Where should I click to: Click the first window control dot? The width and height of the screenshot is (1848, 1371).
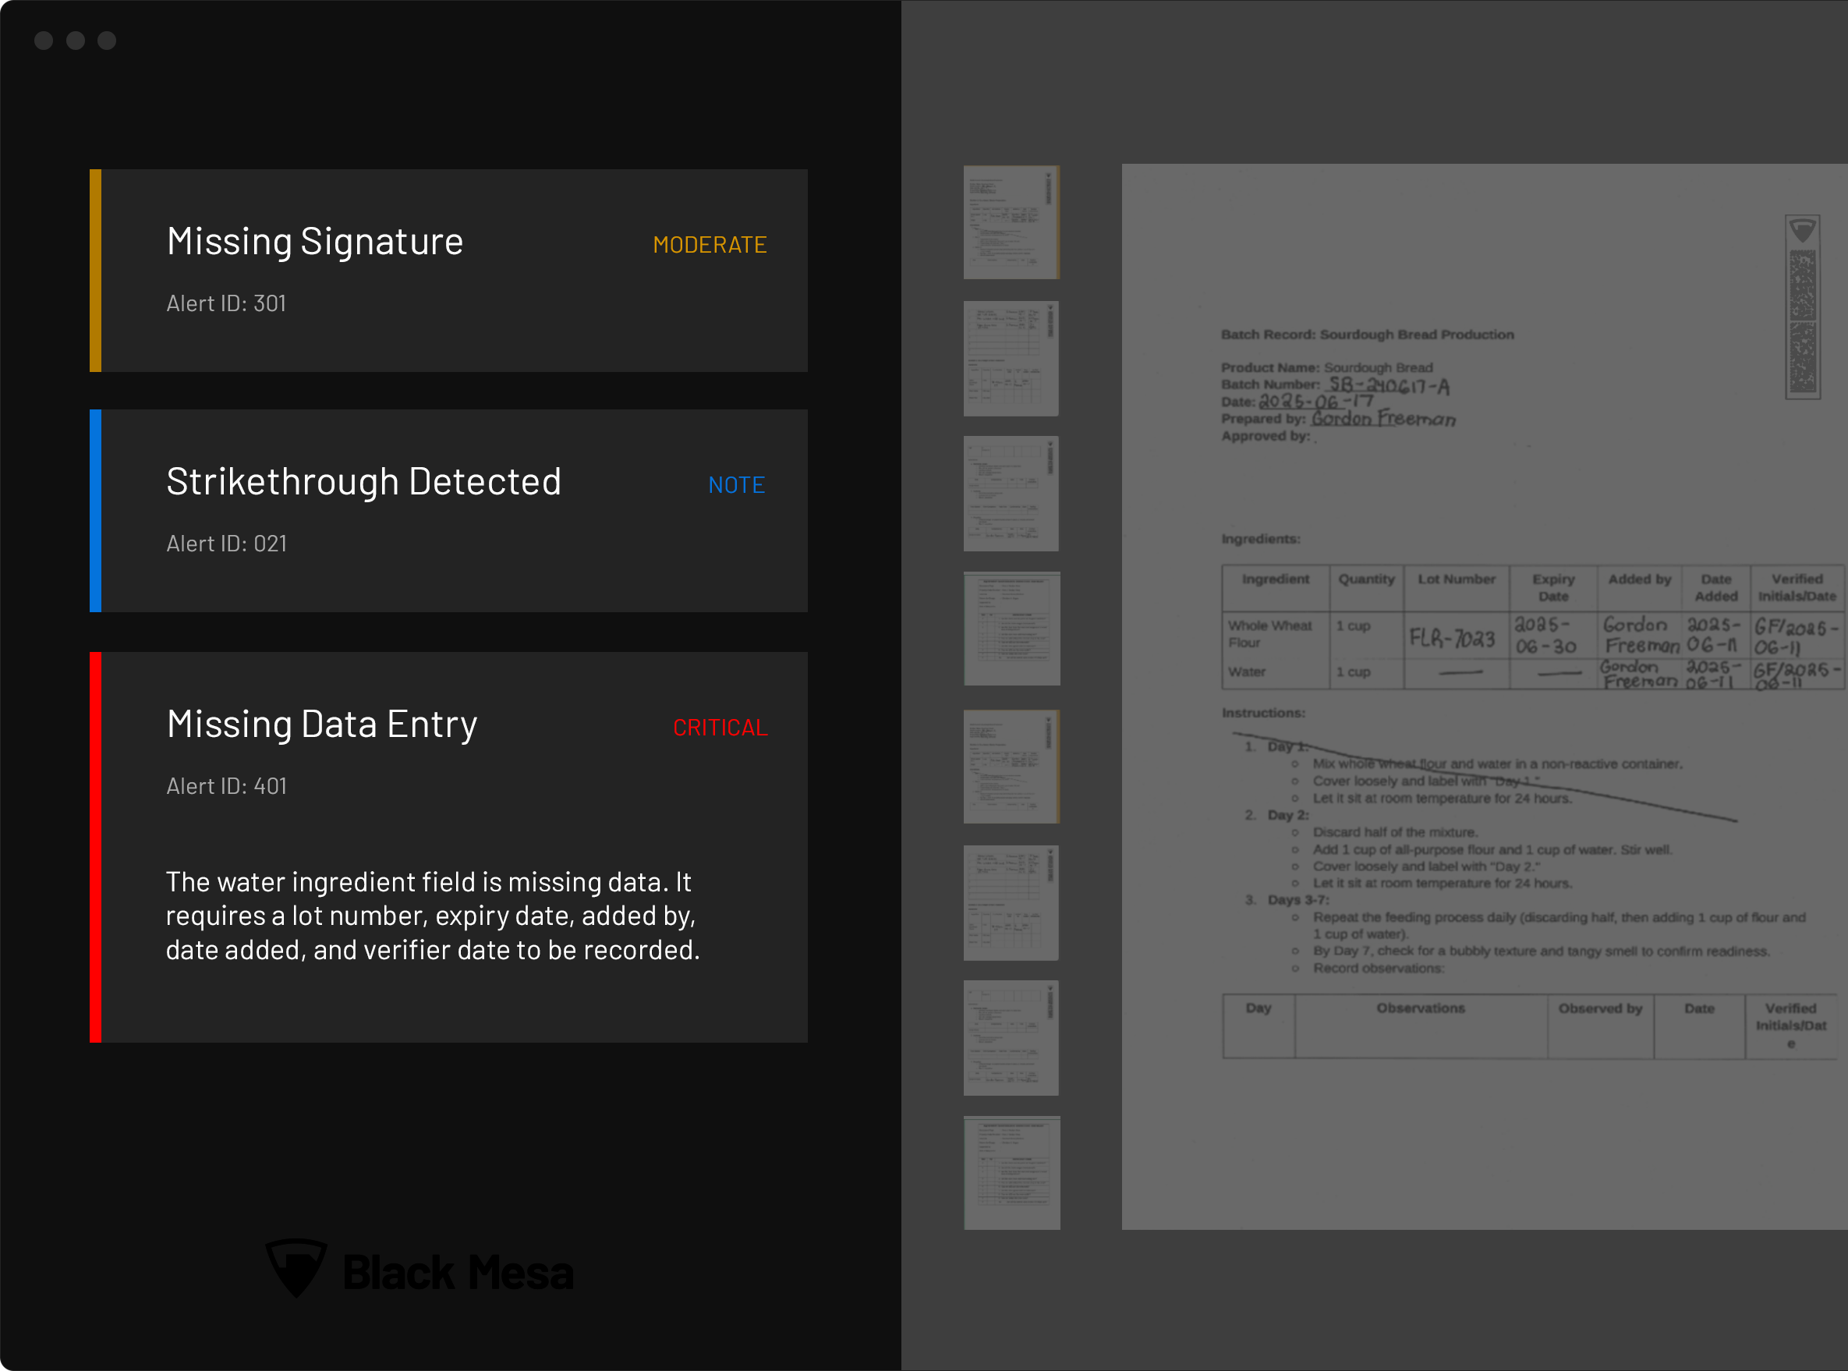[44, 41]
